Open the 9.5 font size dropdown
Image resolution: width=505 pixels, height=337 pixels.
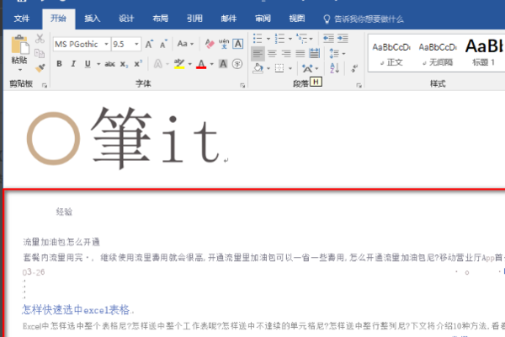(136, 44)
